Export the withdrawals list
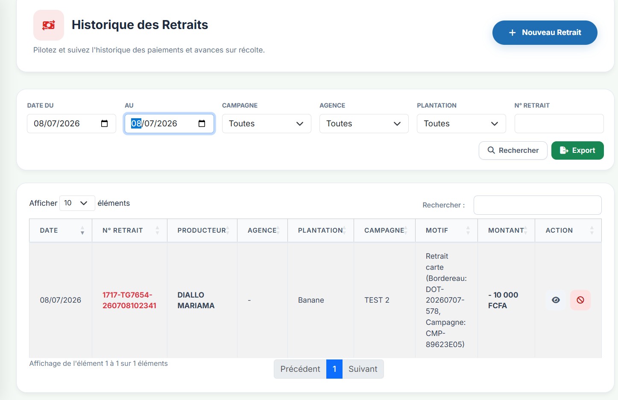Image resolution: width=618 pixels, height=400 pixels. (577, 151)
